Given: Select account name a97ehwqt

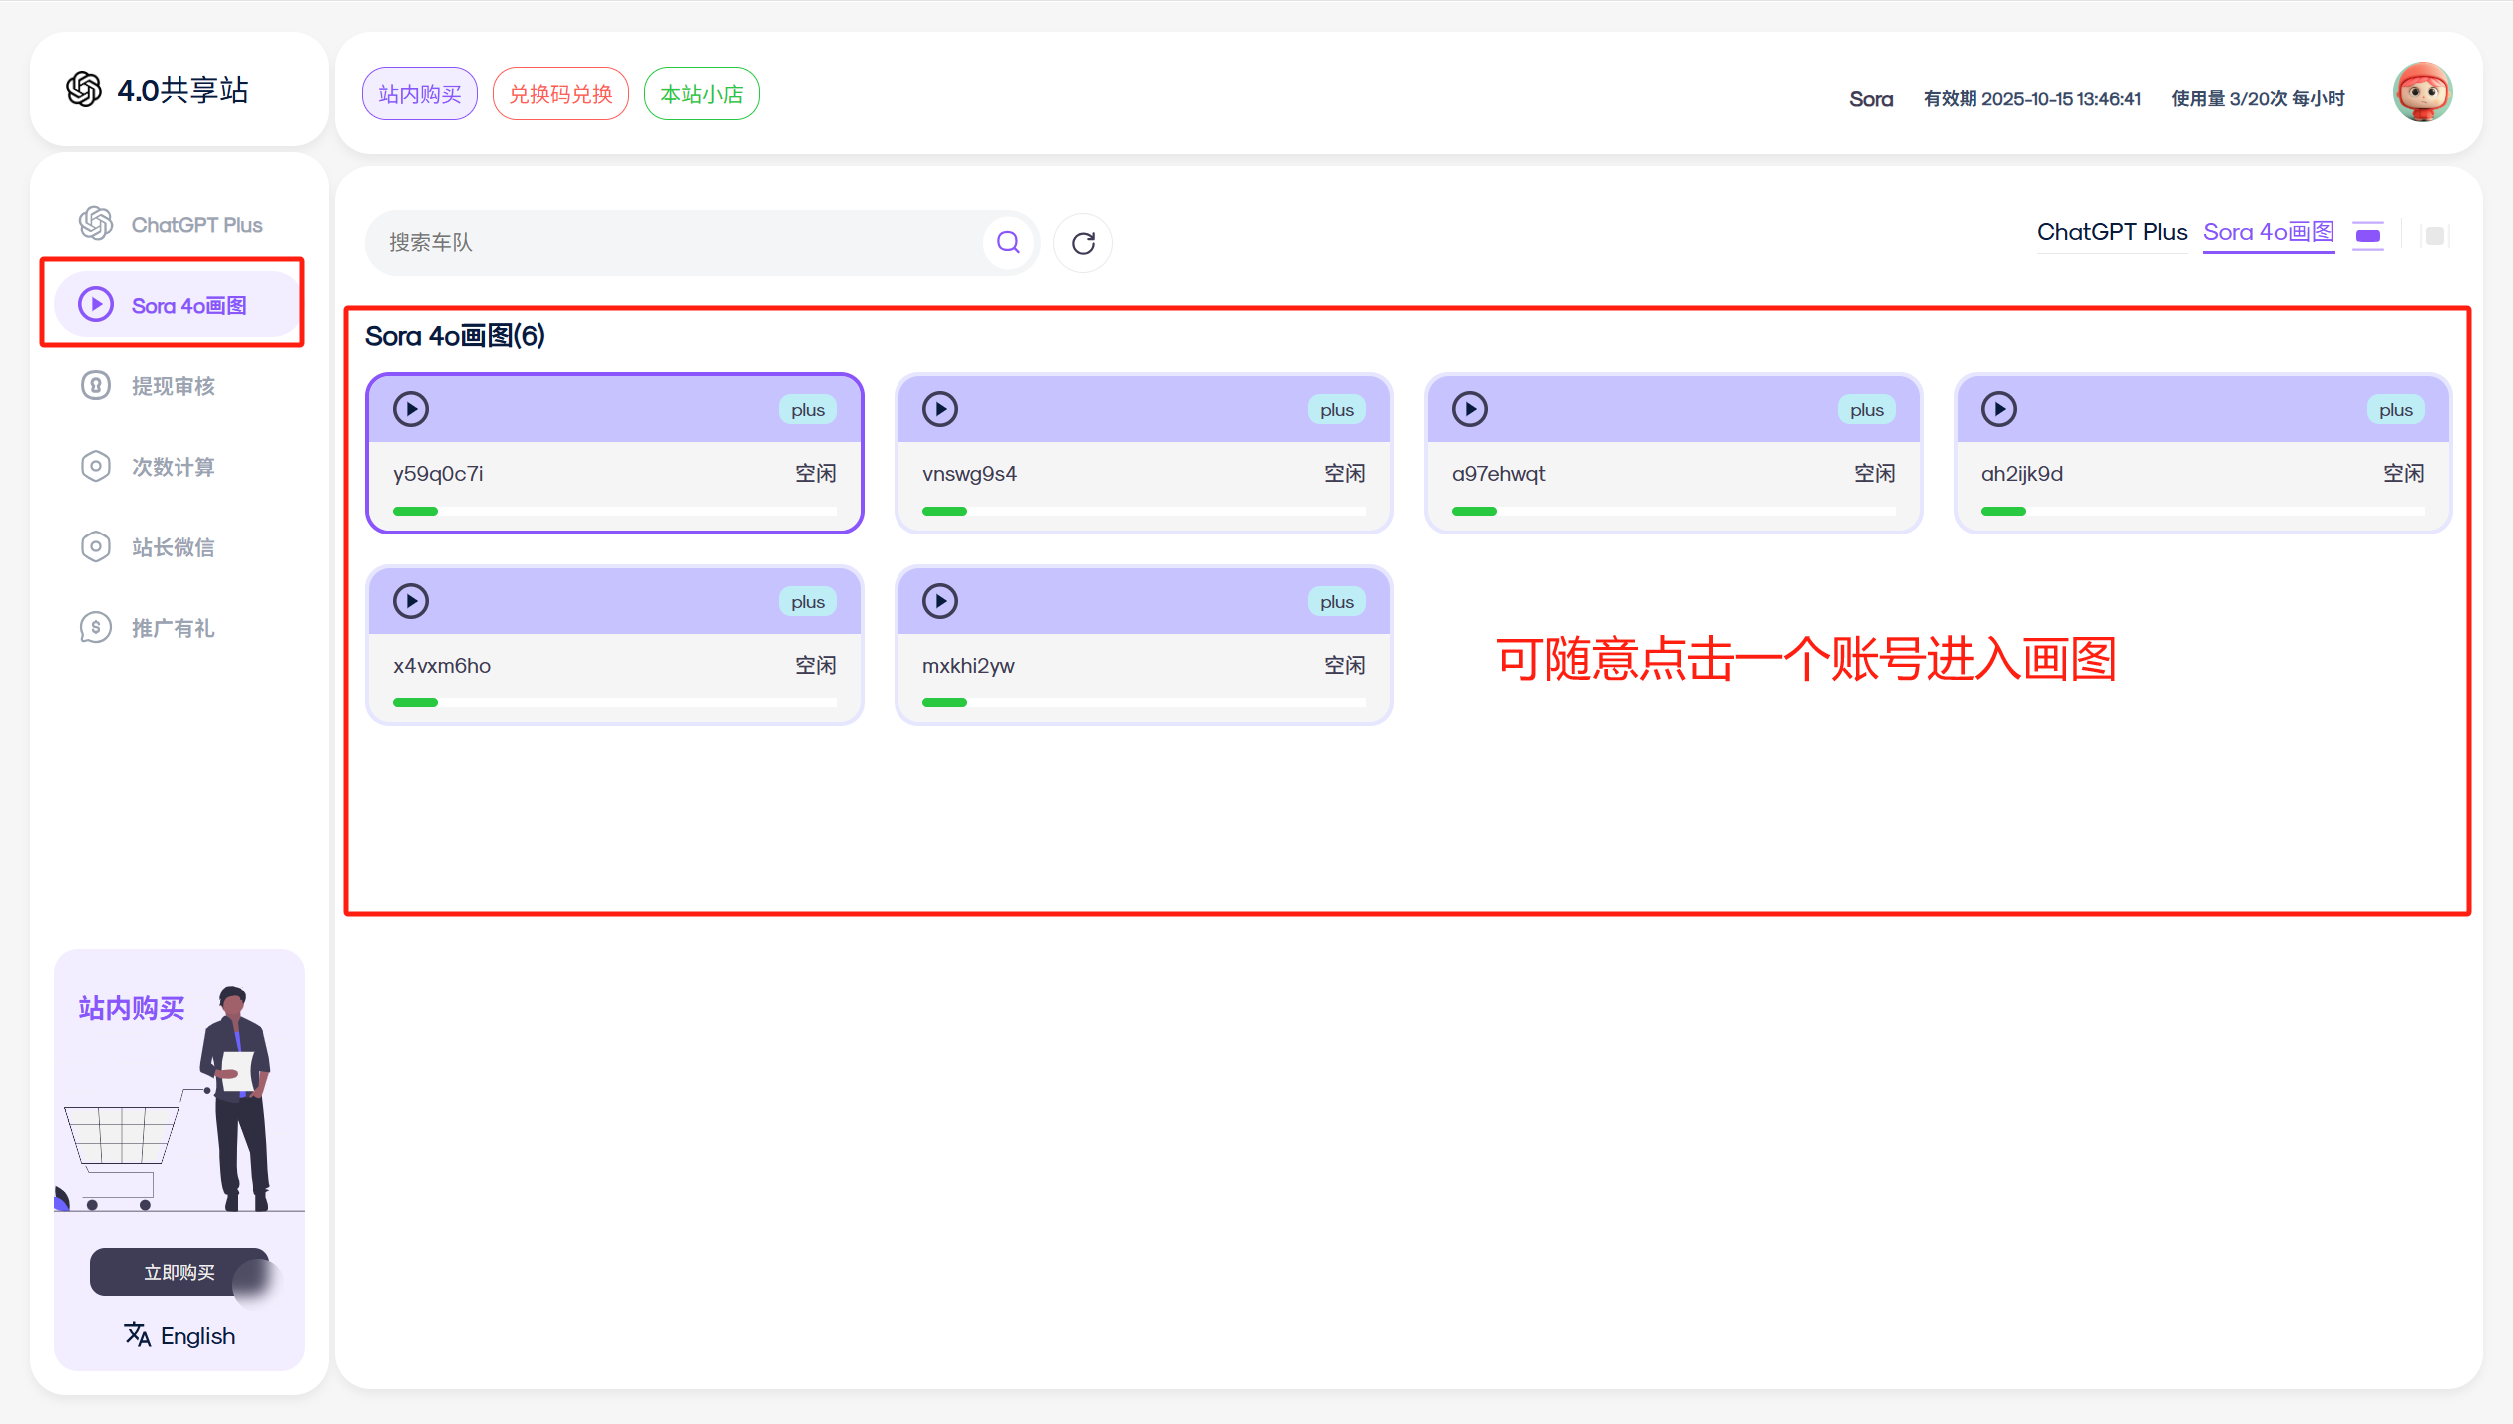Looking at the screenshot, I should [x=1498, y=474].
